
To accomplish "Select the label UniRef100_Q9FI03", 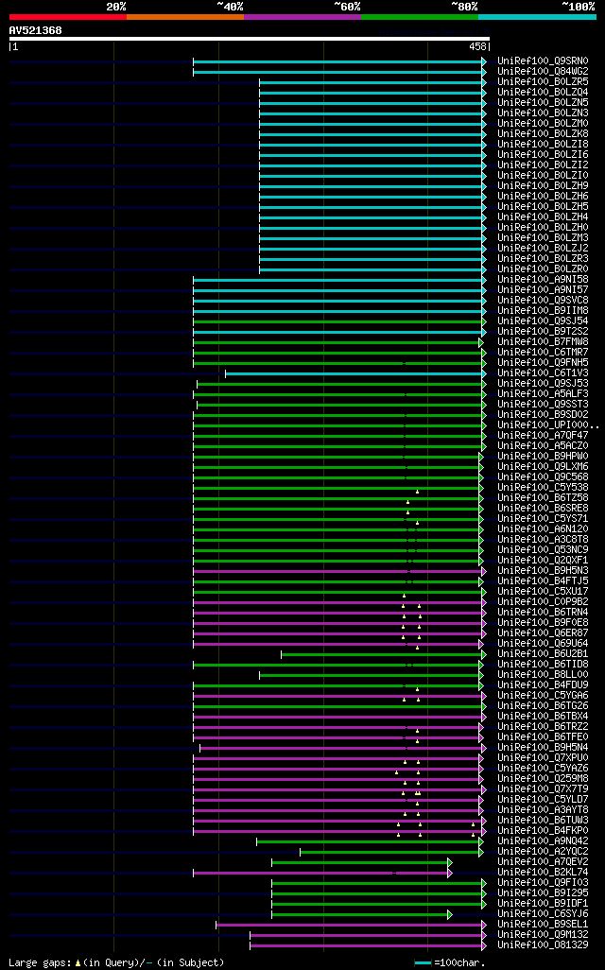I will 544,883.
